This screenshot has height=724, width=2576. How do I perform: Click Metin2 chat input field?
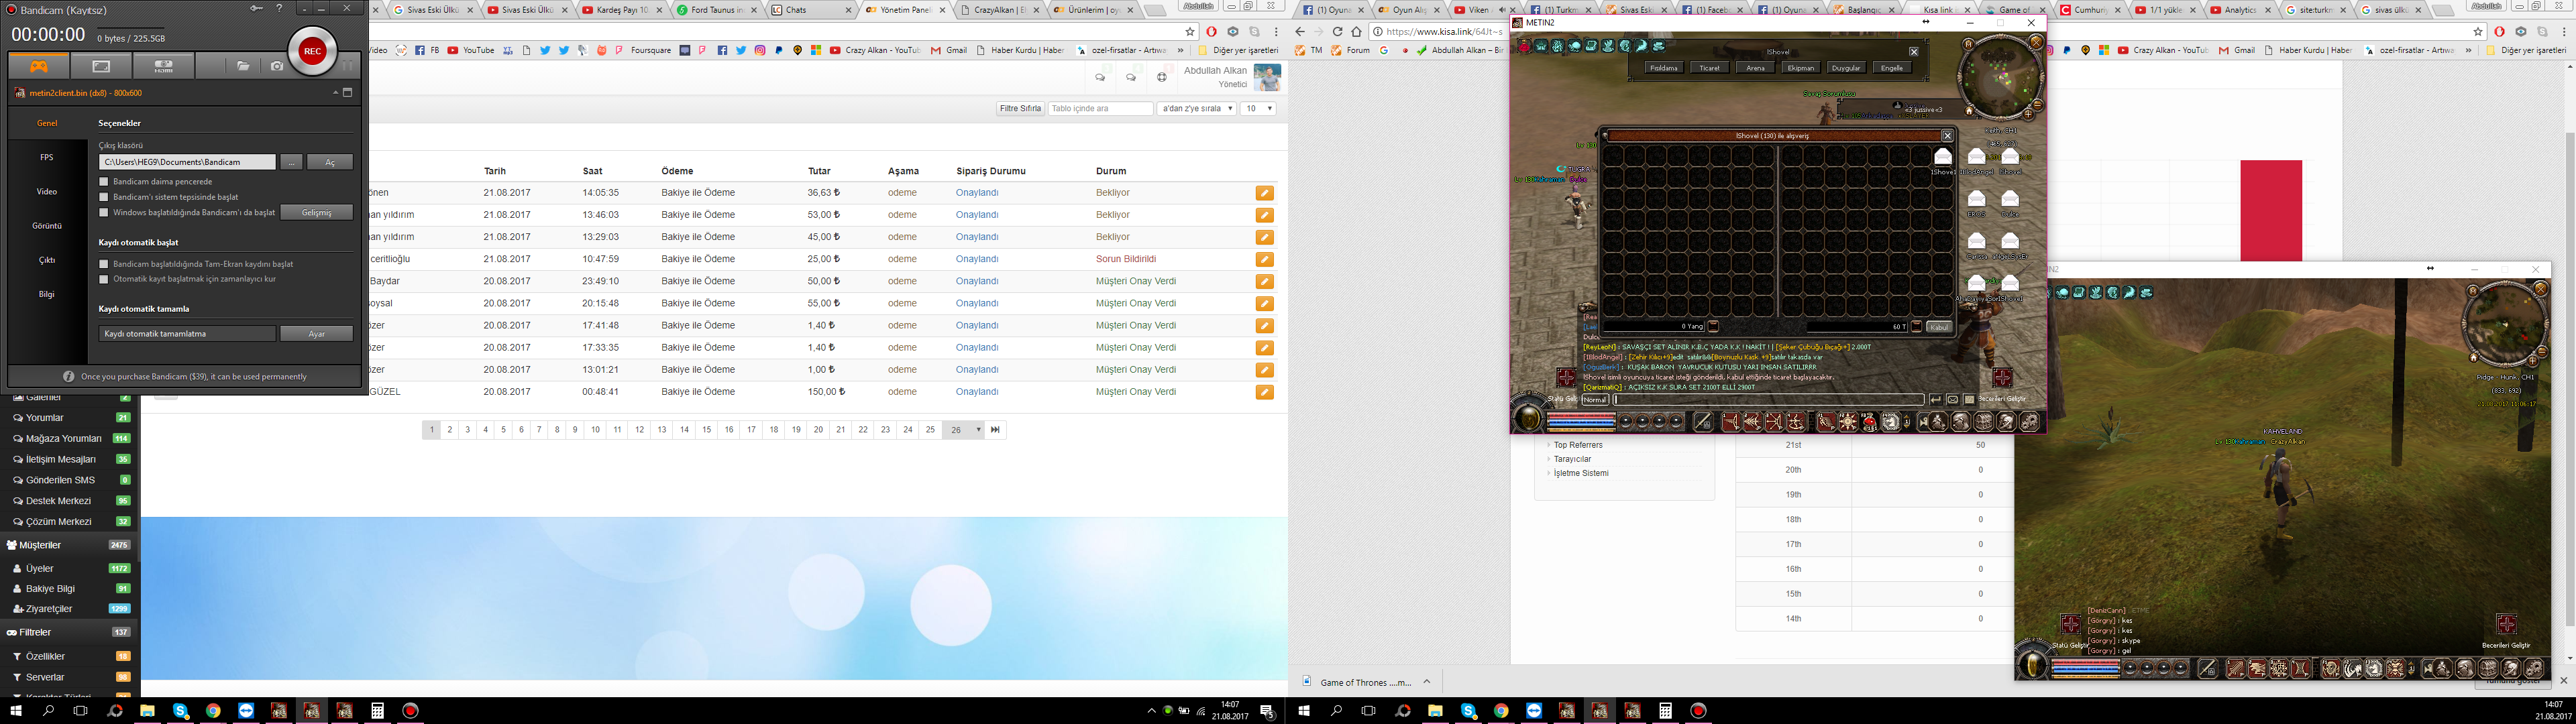(x=1769, y=399)
